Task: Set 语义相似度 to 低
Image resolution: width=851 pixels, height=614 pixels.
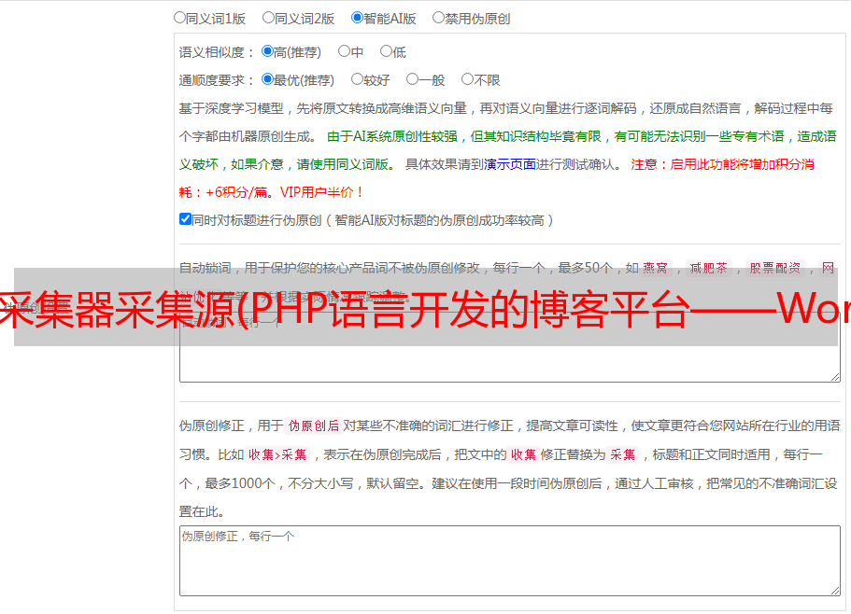Action: click(386, 51)
